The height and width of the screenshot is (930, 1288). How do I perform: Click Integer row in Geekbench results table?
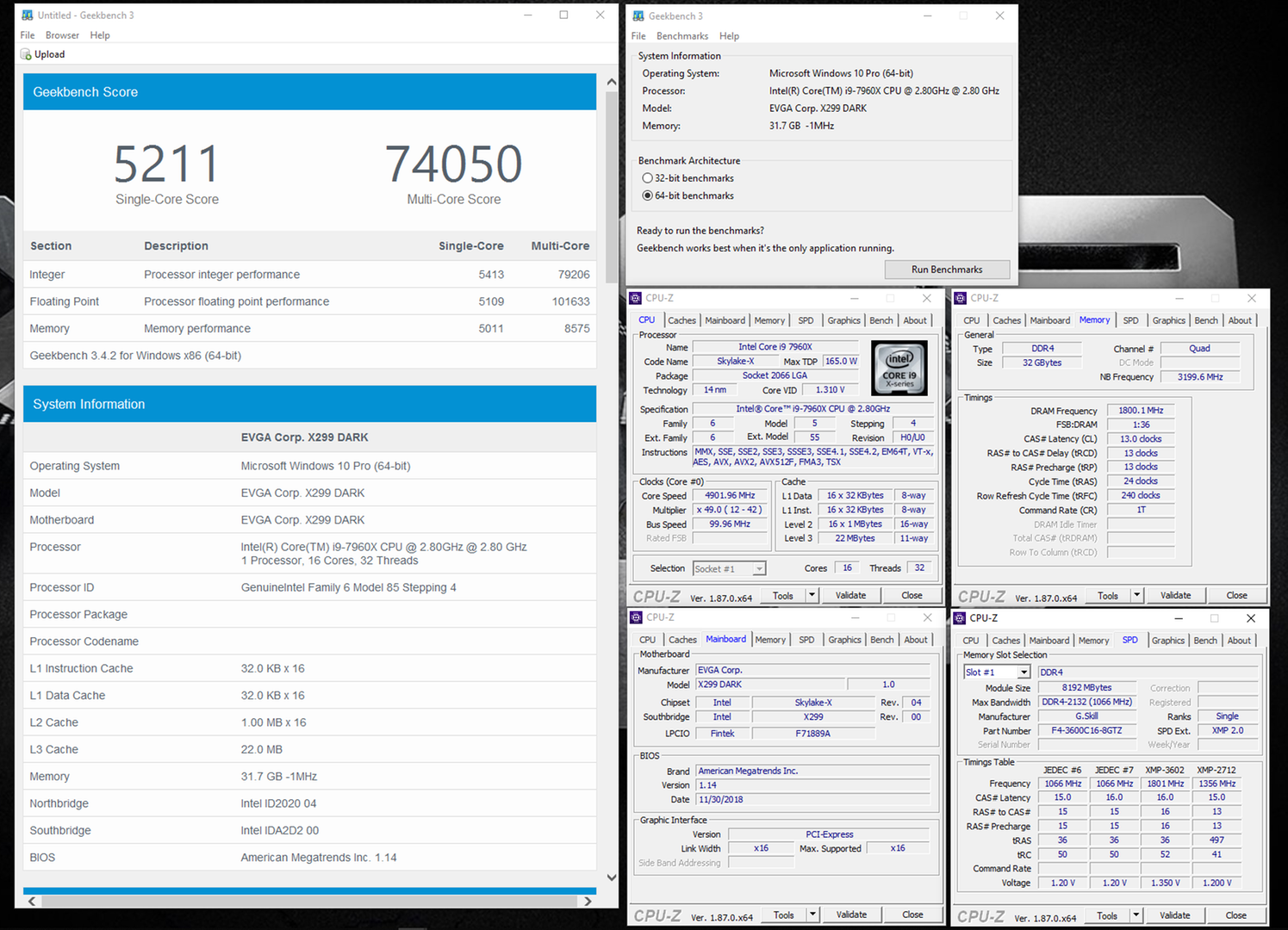coord(309,275)
